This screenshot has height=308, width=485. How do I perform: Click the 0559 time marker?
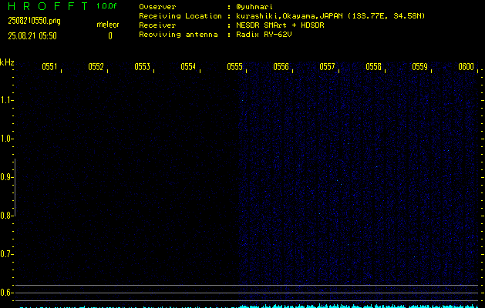[419, 67]
